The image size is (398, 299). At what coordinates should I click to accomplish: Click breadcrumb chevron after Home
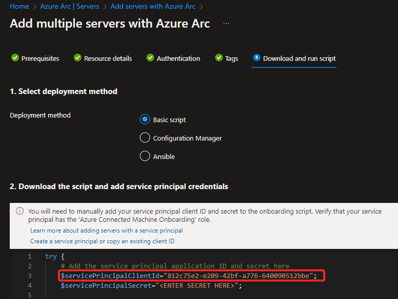(35, 7)
